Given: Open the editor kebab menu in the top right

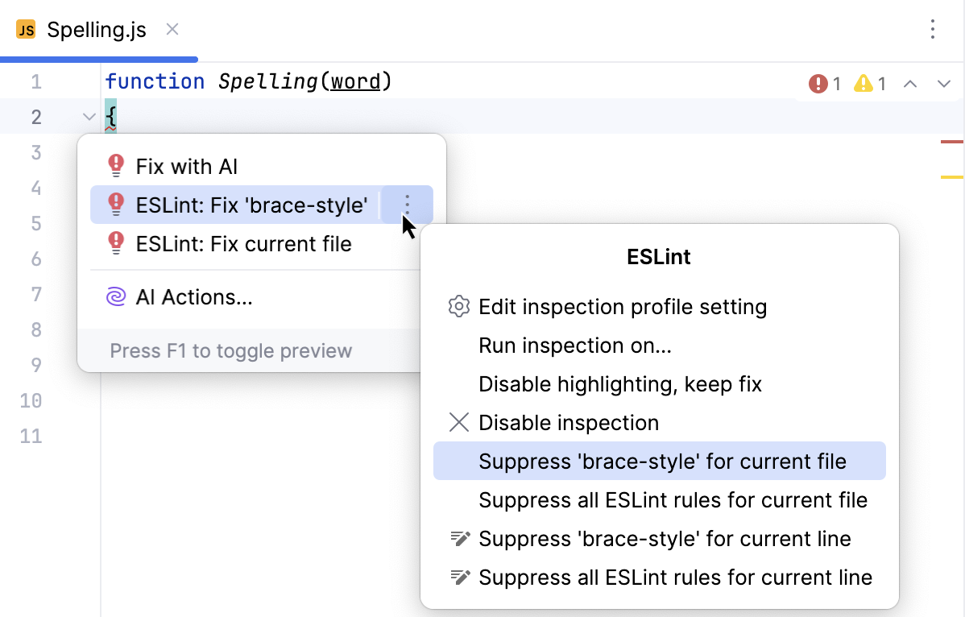Looking at the screenshot, I should point(932,29).
